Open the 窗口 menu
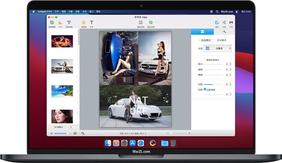This screenshot has height=163, width=282. pyautogui.click(x=91, y=11)
